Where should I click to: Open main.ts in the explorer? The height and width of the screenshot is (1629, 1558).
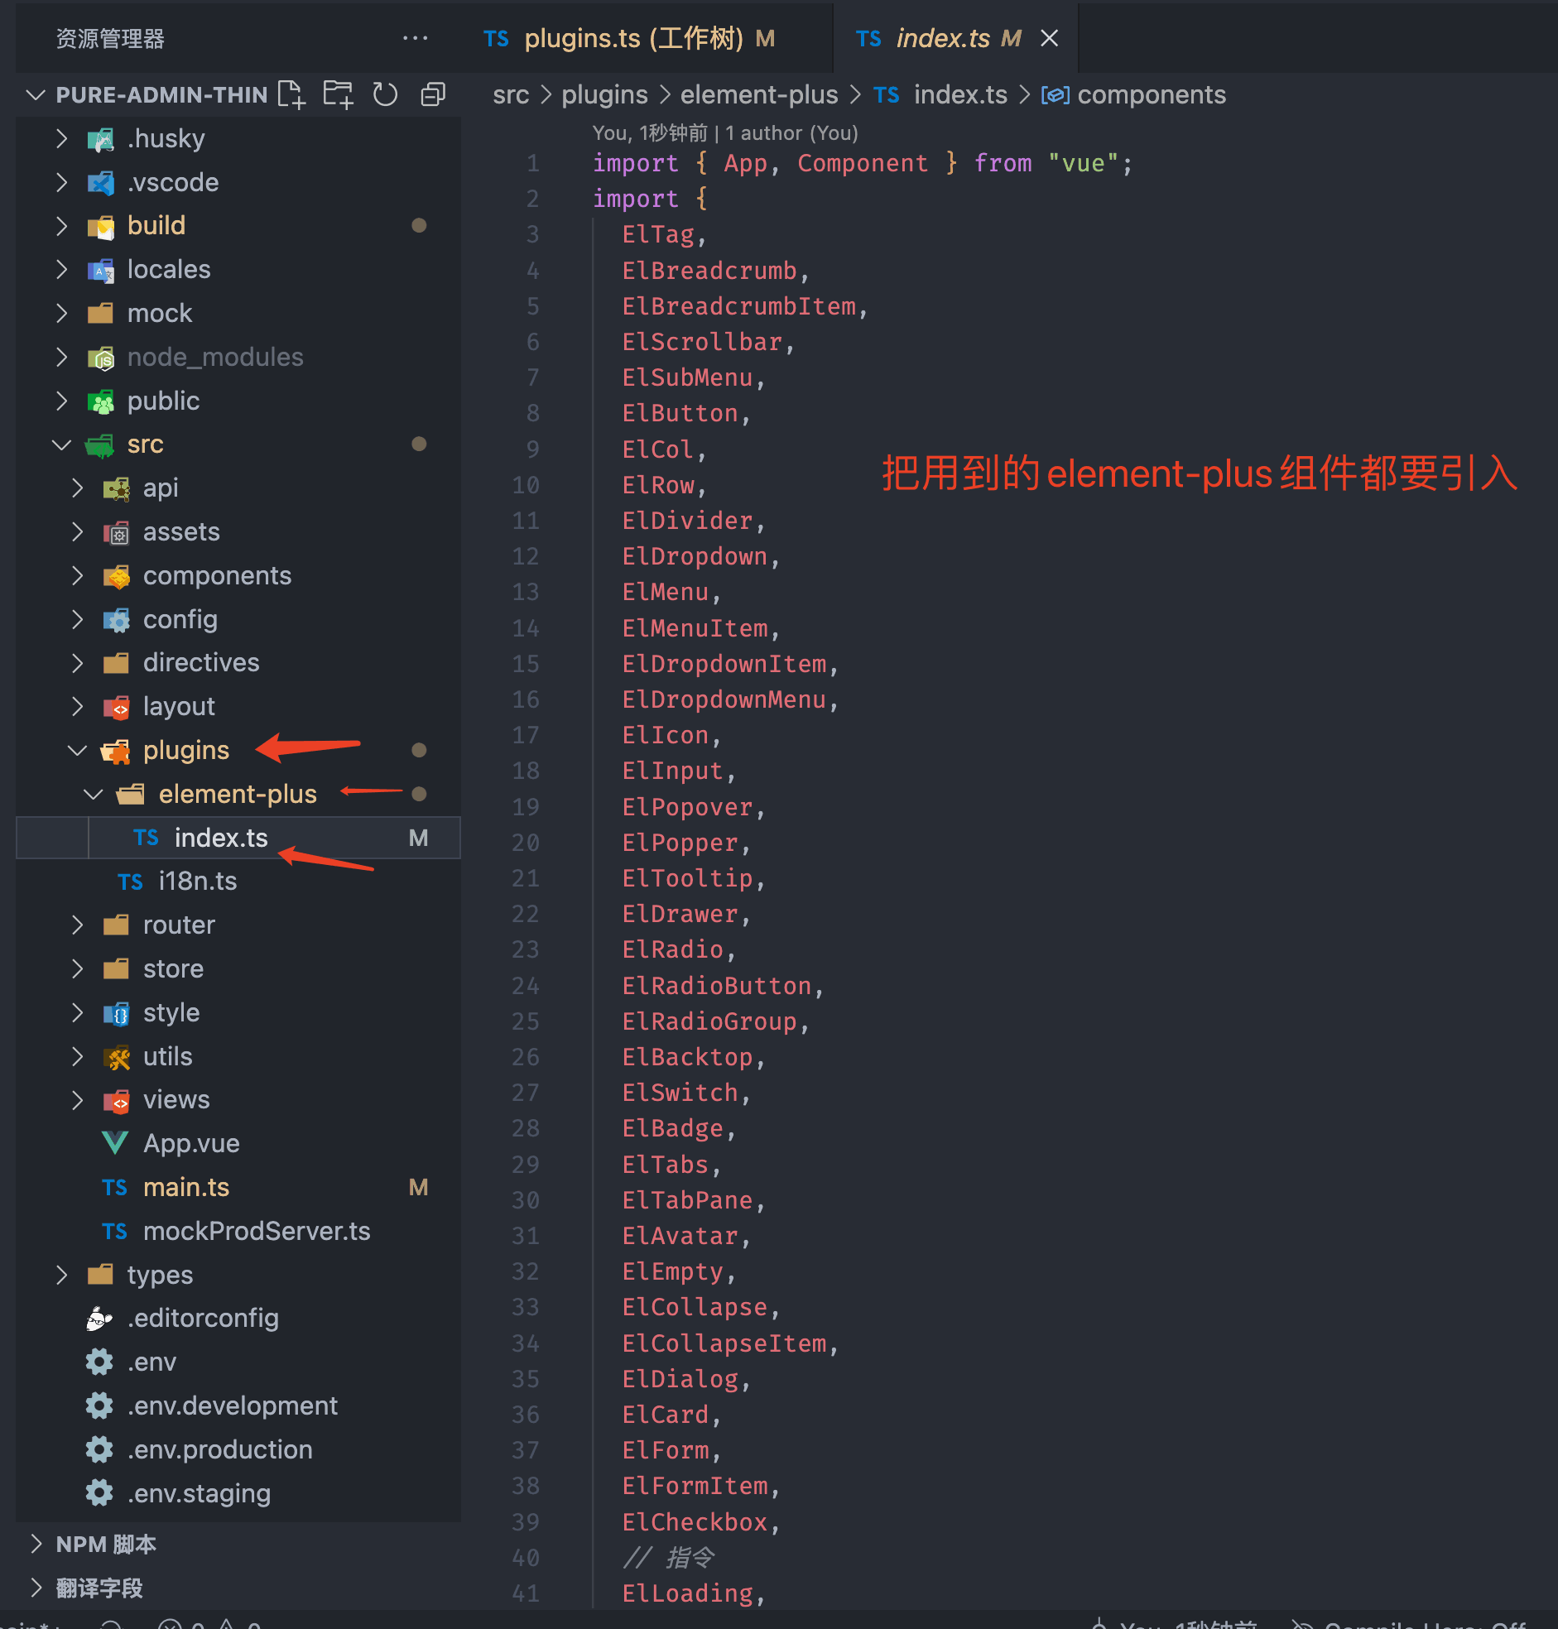point(186,1187)
